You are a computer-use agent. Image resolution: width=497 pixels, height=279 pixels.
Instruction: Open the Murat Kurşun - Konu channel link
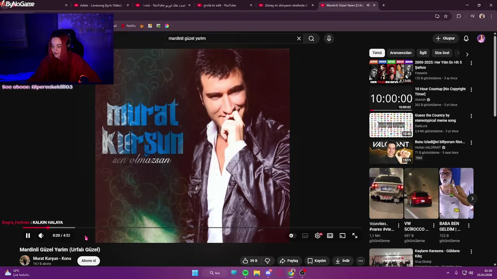click(x=52, y=258)
